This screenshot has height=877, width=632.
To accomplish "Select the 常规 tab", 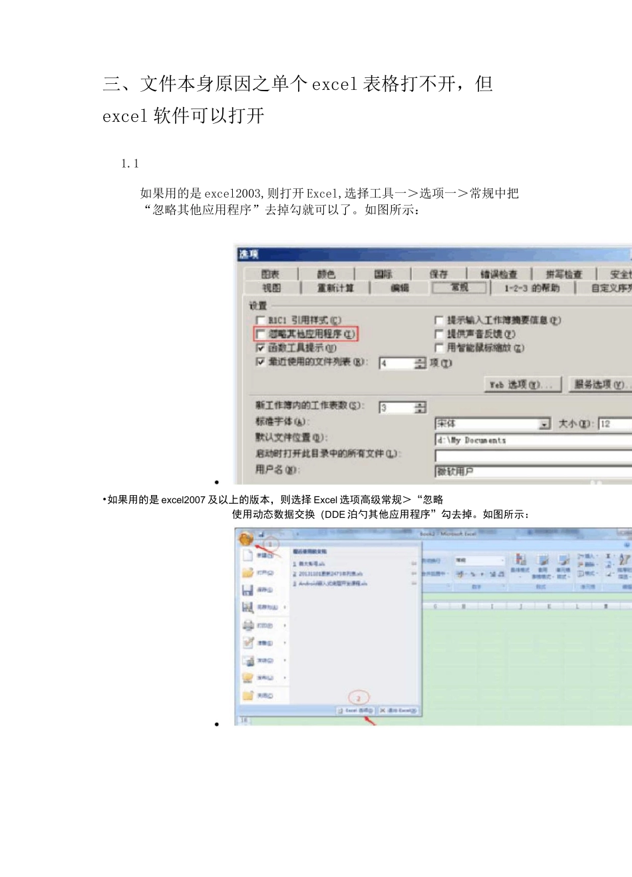I will click(x=460, y=287).
